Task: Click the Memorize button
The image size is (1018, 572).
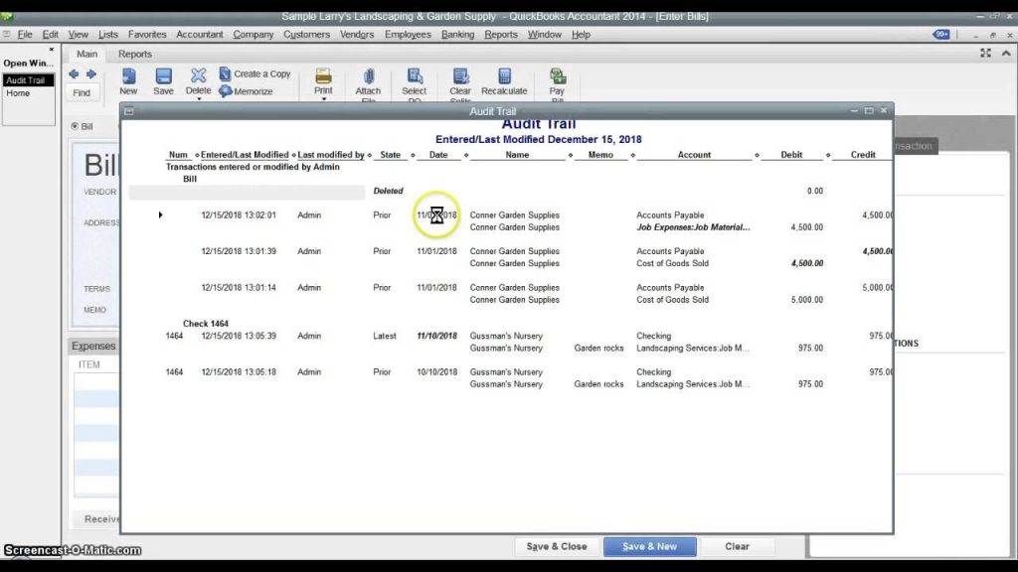Action: [x=247, y=91]
